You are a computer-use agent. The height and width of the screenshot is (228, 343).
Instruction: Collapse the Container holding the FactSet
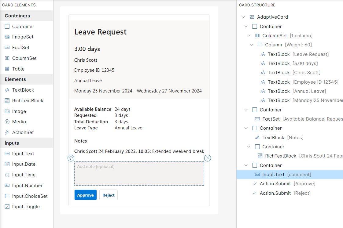coord(246,110)
